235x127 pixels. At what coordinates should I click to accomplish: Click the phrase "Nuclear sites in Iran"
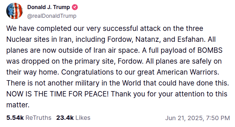(x=37, y=40)
